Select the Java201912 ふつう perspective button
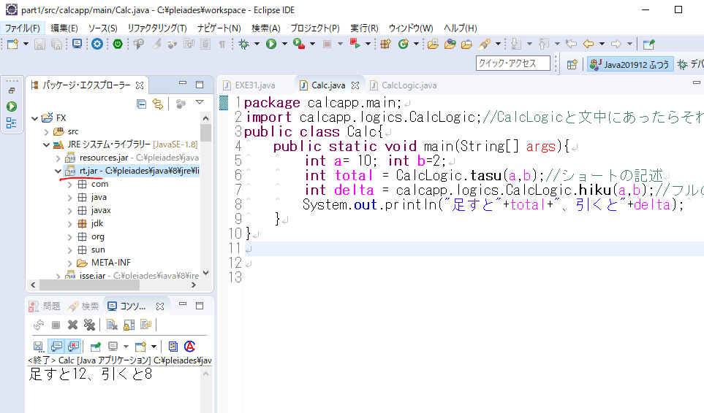Image resolution: width=704 pixels, height=413 pixels. (629, 64)
